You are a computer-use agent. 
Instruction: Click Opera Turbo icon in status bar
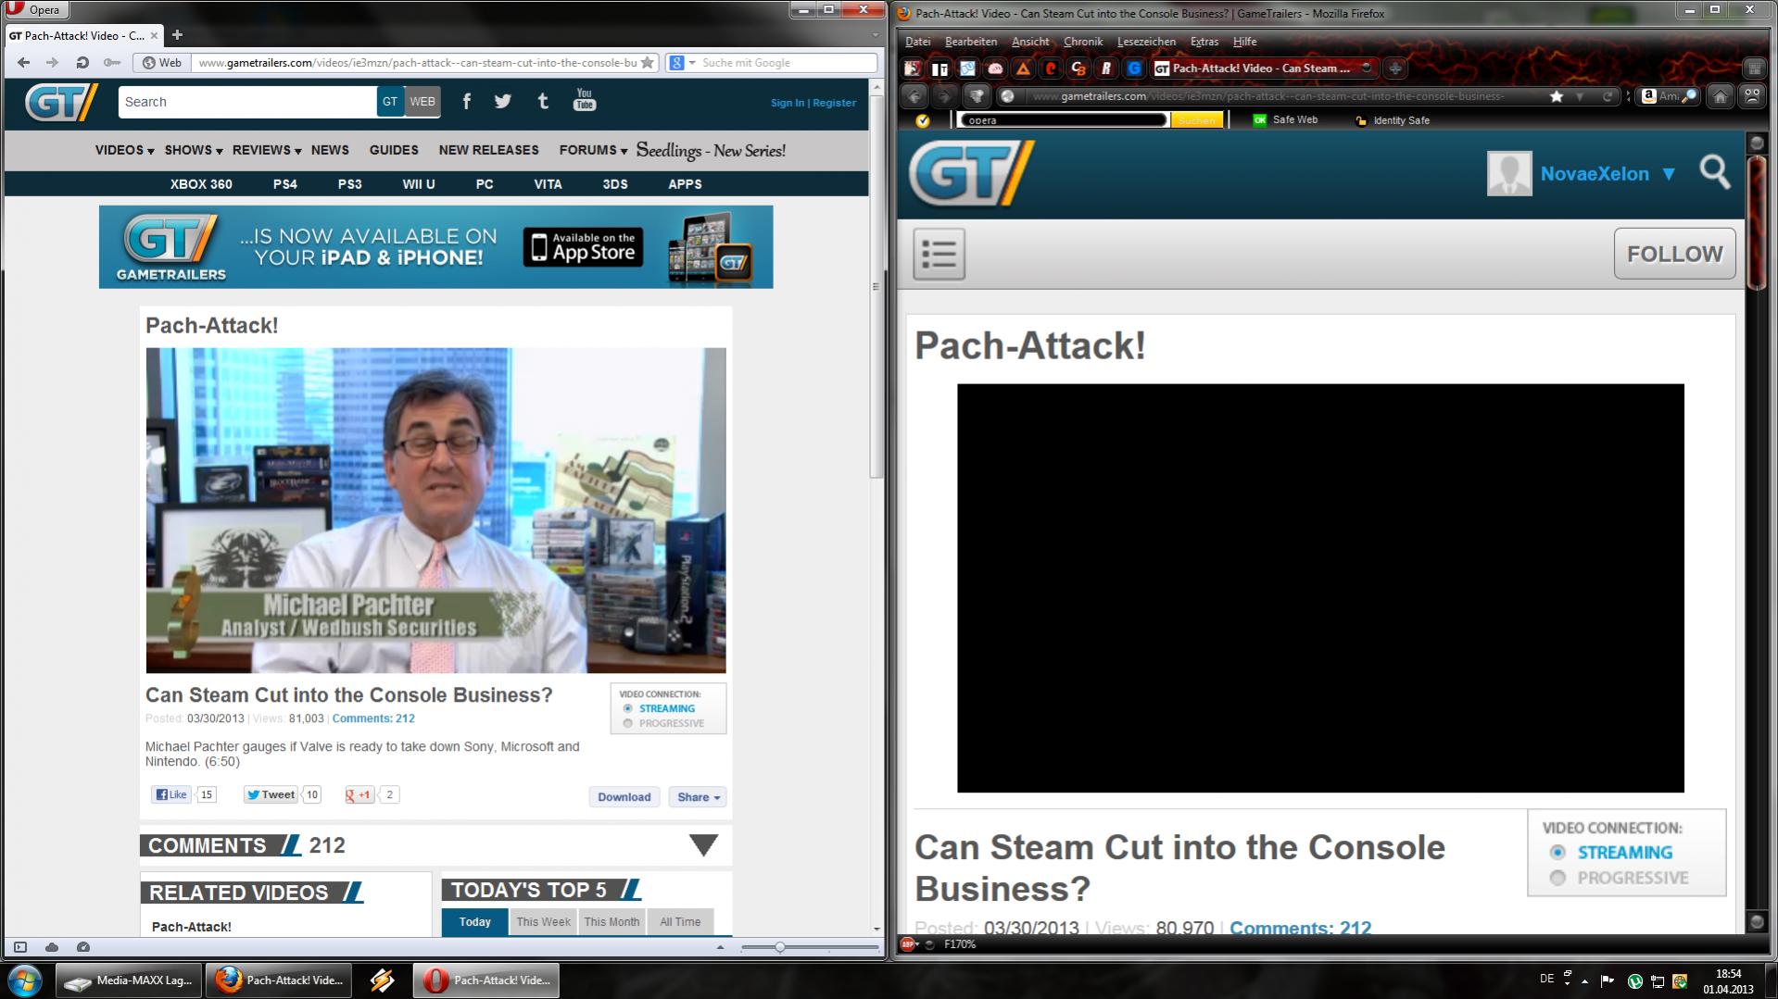(x=83, y=947)
